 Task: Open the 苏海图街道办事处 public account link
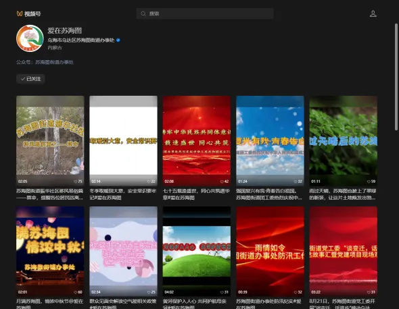(x=54, y=62)
